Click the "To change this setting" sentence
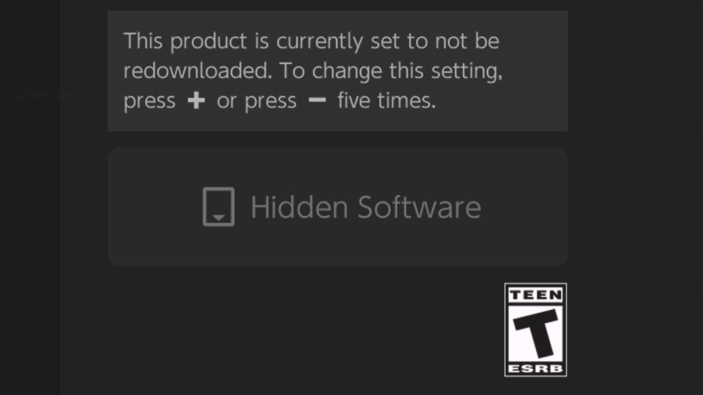 [391, 70]
